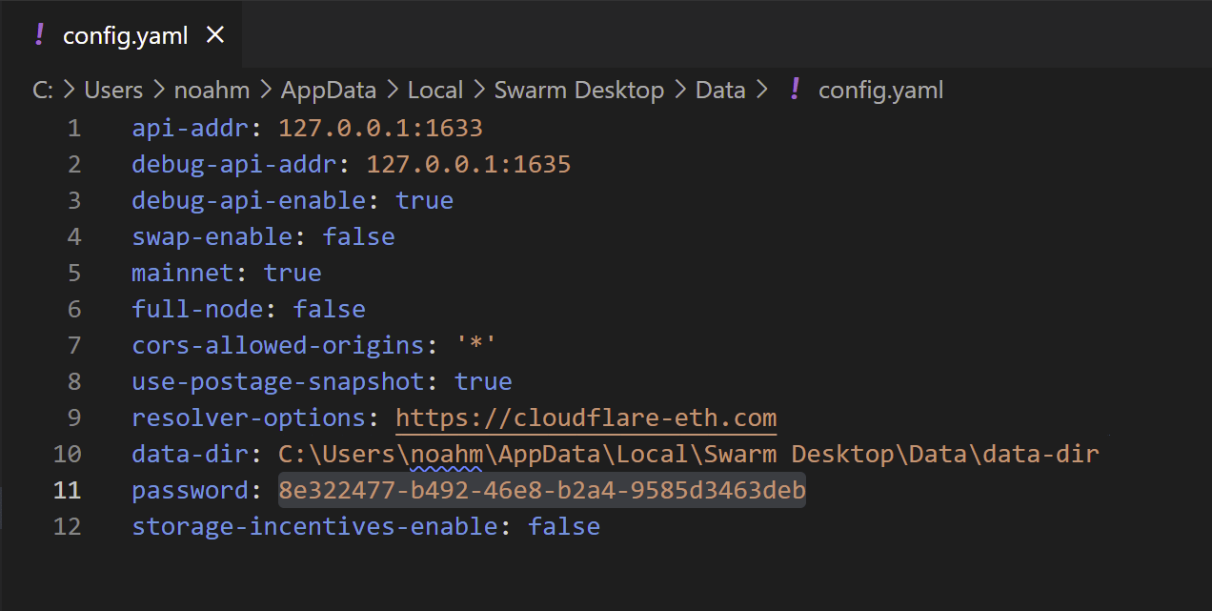Click the swap-enable false value

tap(358, 237)
